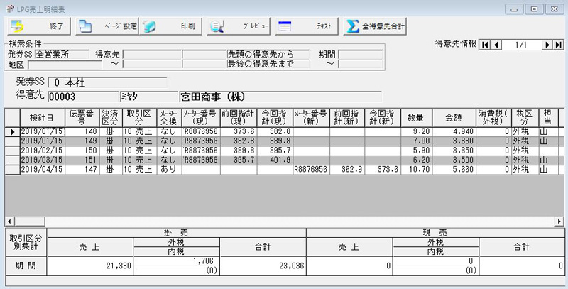568x289 pixels.
Task: Click the テキスト export button
Action: [x=307, y=26]
